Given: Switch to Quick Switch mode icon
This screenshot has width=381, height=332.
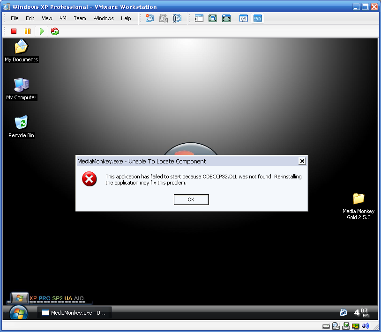Looking at the screenshot, I should (226, 18).
